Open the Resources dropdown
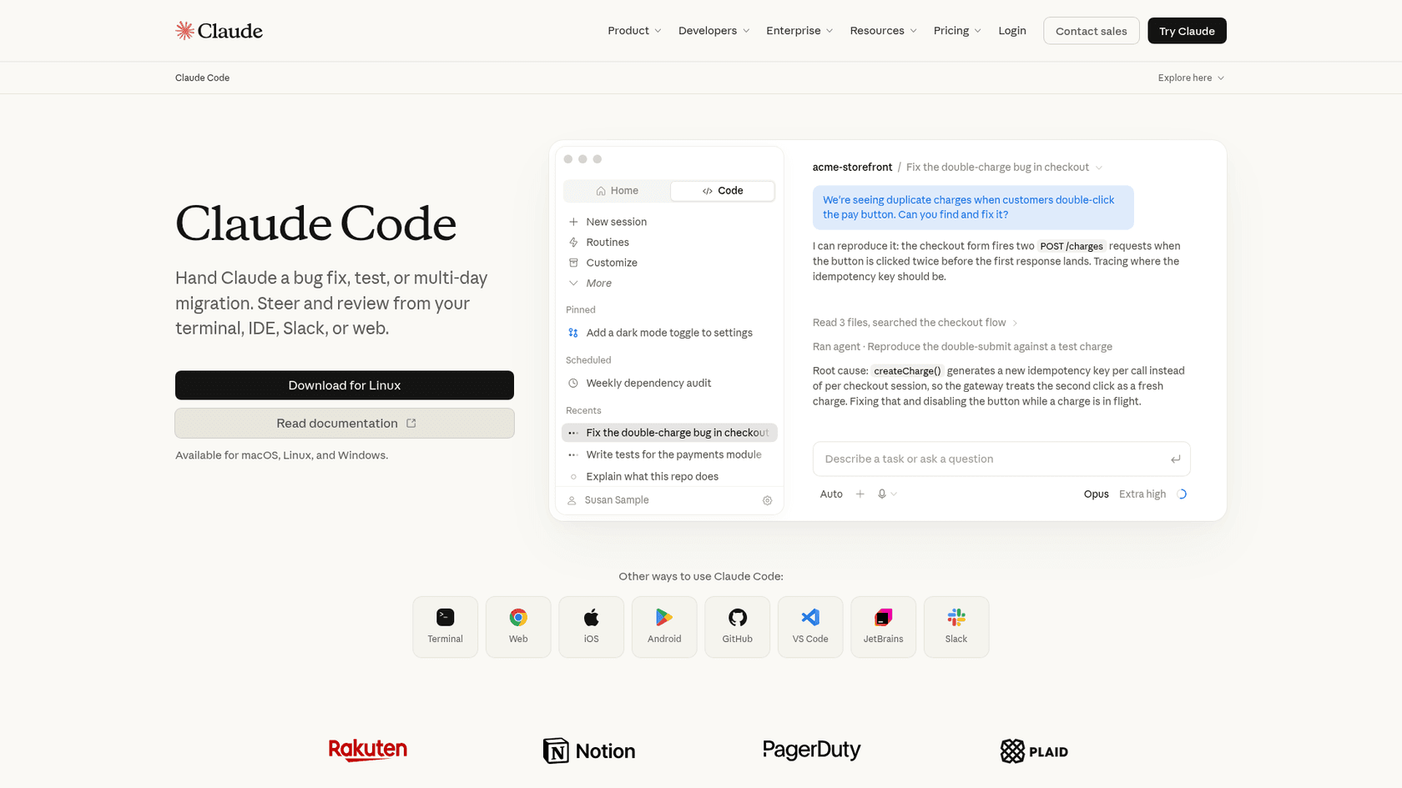 (883, 31)
